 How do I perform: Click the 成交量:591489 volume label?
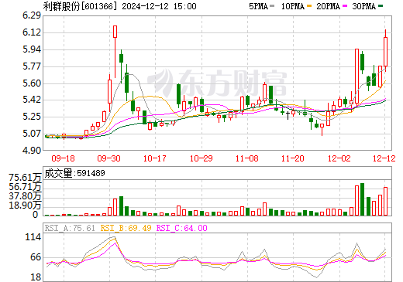[75, 173]
